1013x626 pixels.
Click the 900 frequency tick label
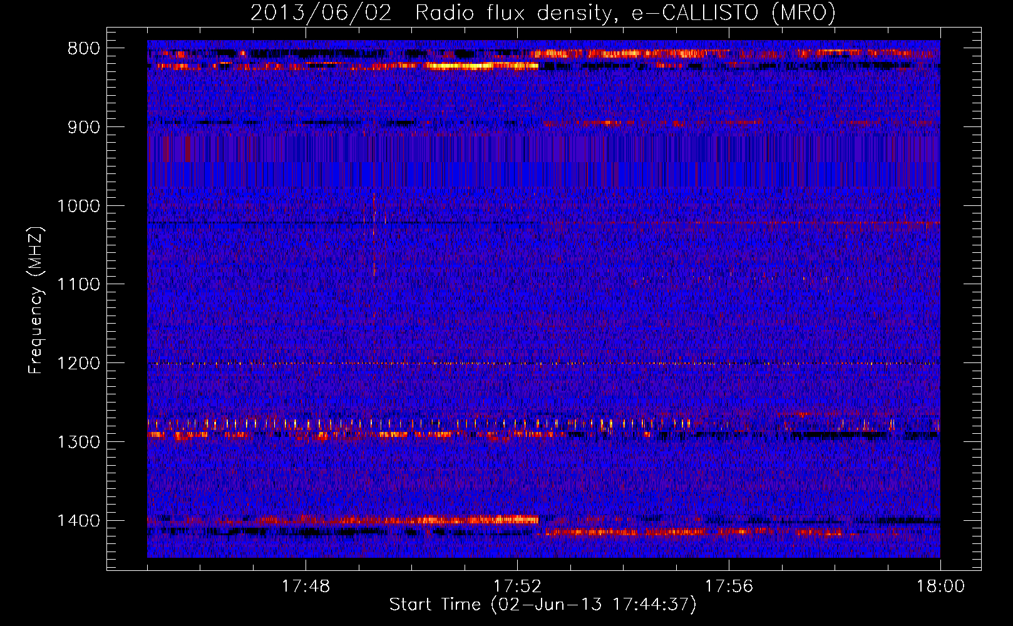[83, 127]
